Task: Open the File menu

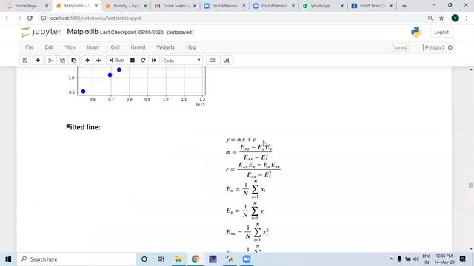Action: point(30,47)
